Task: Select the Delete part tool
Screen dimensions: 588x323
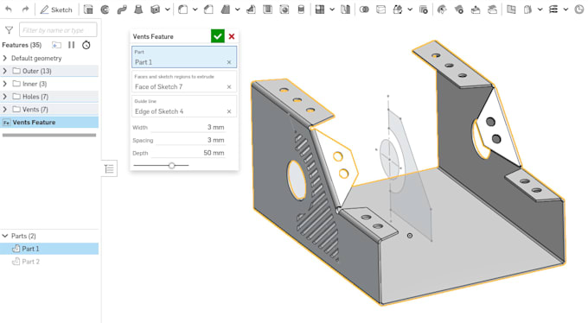Action: pos(424,9)
